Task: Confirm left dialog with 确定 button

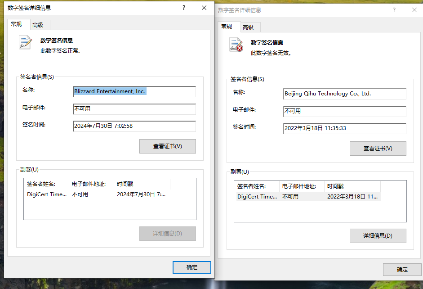Action: pos(192,267)
